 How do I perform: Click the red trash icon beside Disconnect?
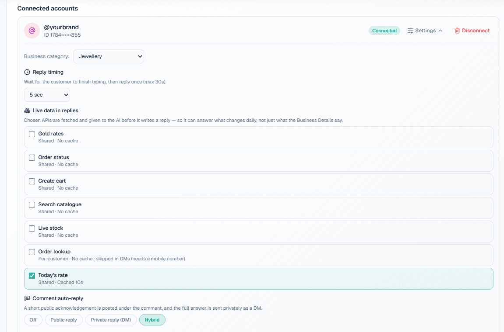click(x=457, y=31)
